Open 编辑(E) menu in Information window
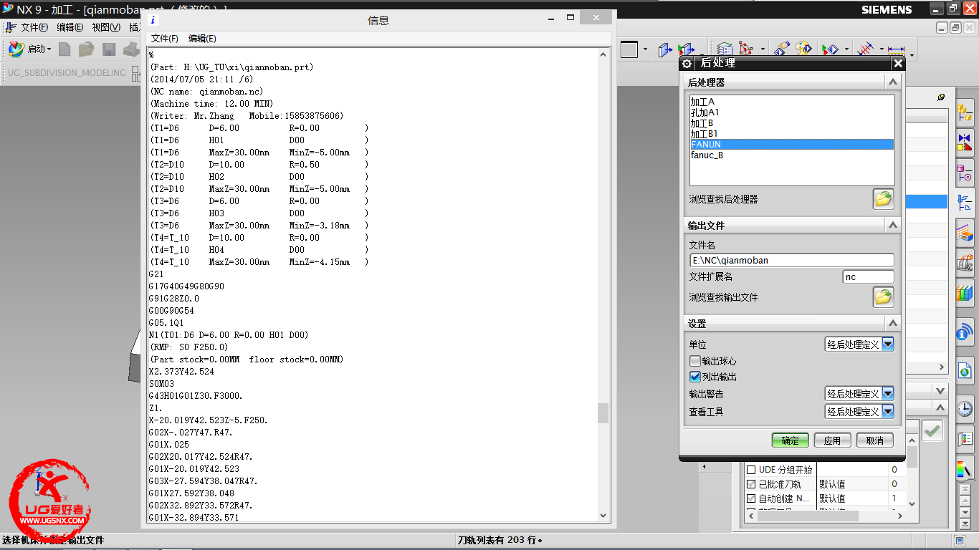This screenshot has width=979, height=550. pyautogui.click(x=202, y=38)
